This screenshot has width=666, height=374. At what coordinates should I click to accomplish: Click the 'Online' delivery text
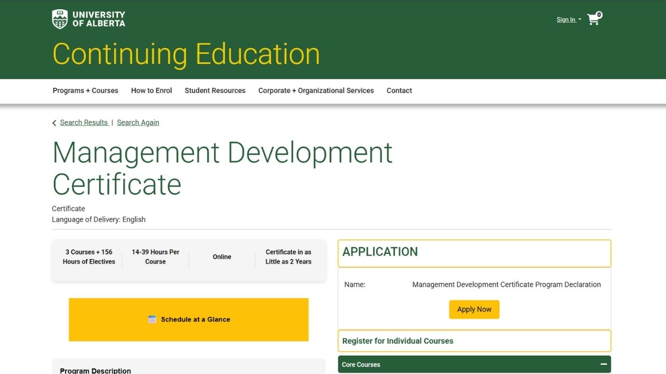point(222,257)
